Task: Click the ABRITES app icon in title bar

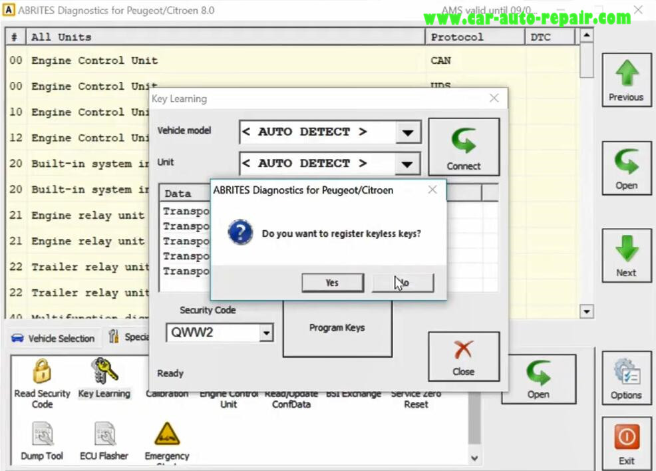Action: coord(9,10)
